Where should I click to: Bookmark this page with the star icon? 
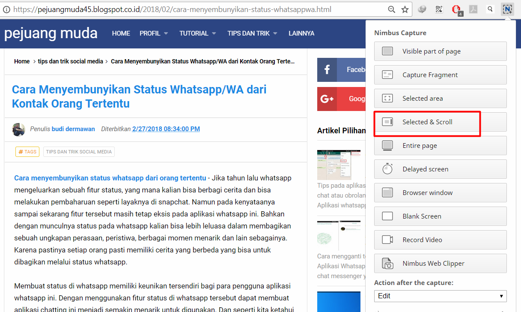coord(405,9)
